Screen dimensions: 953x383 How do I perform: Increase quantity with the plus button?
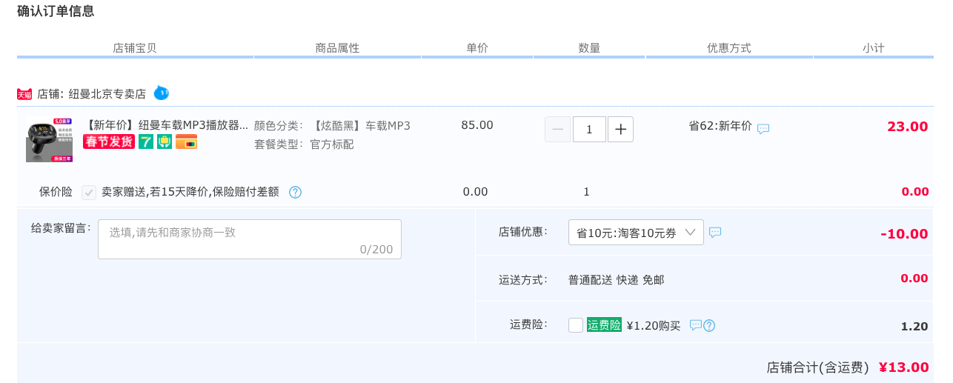[620, 129]
